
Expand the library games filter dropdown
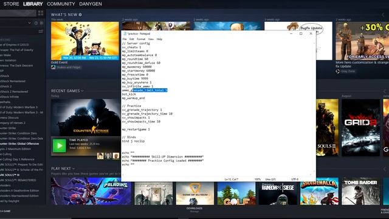(30, 23)
